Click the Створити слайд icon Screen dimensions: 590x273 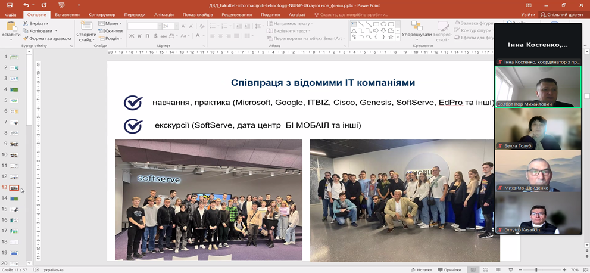coord(86,26)
